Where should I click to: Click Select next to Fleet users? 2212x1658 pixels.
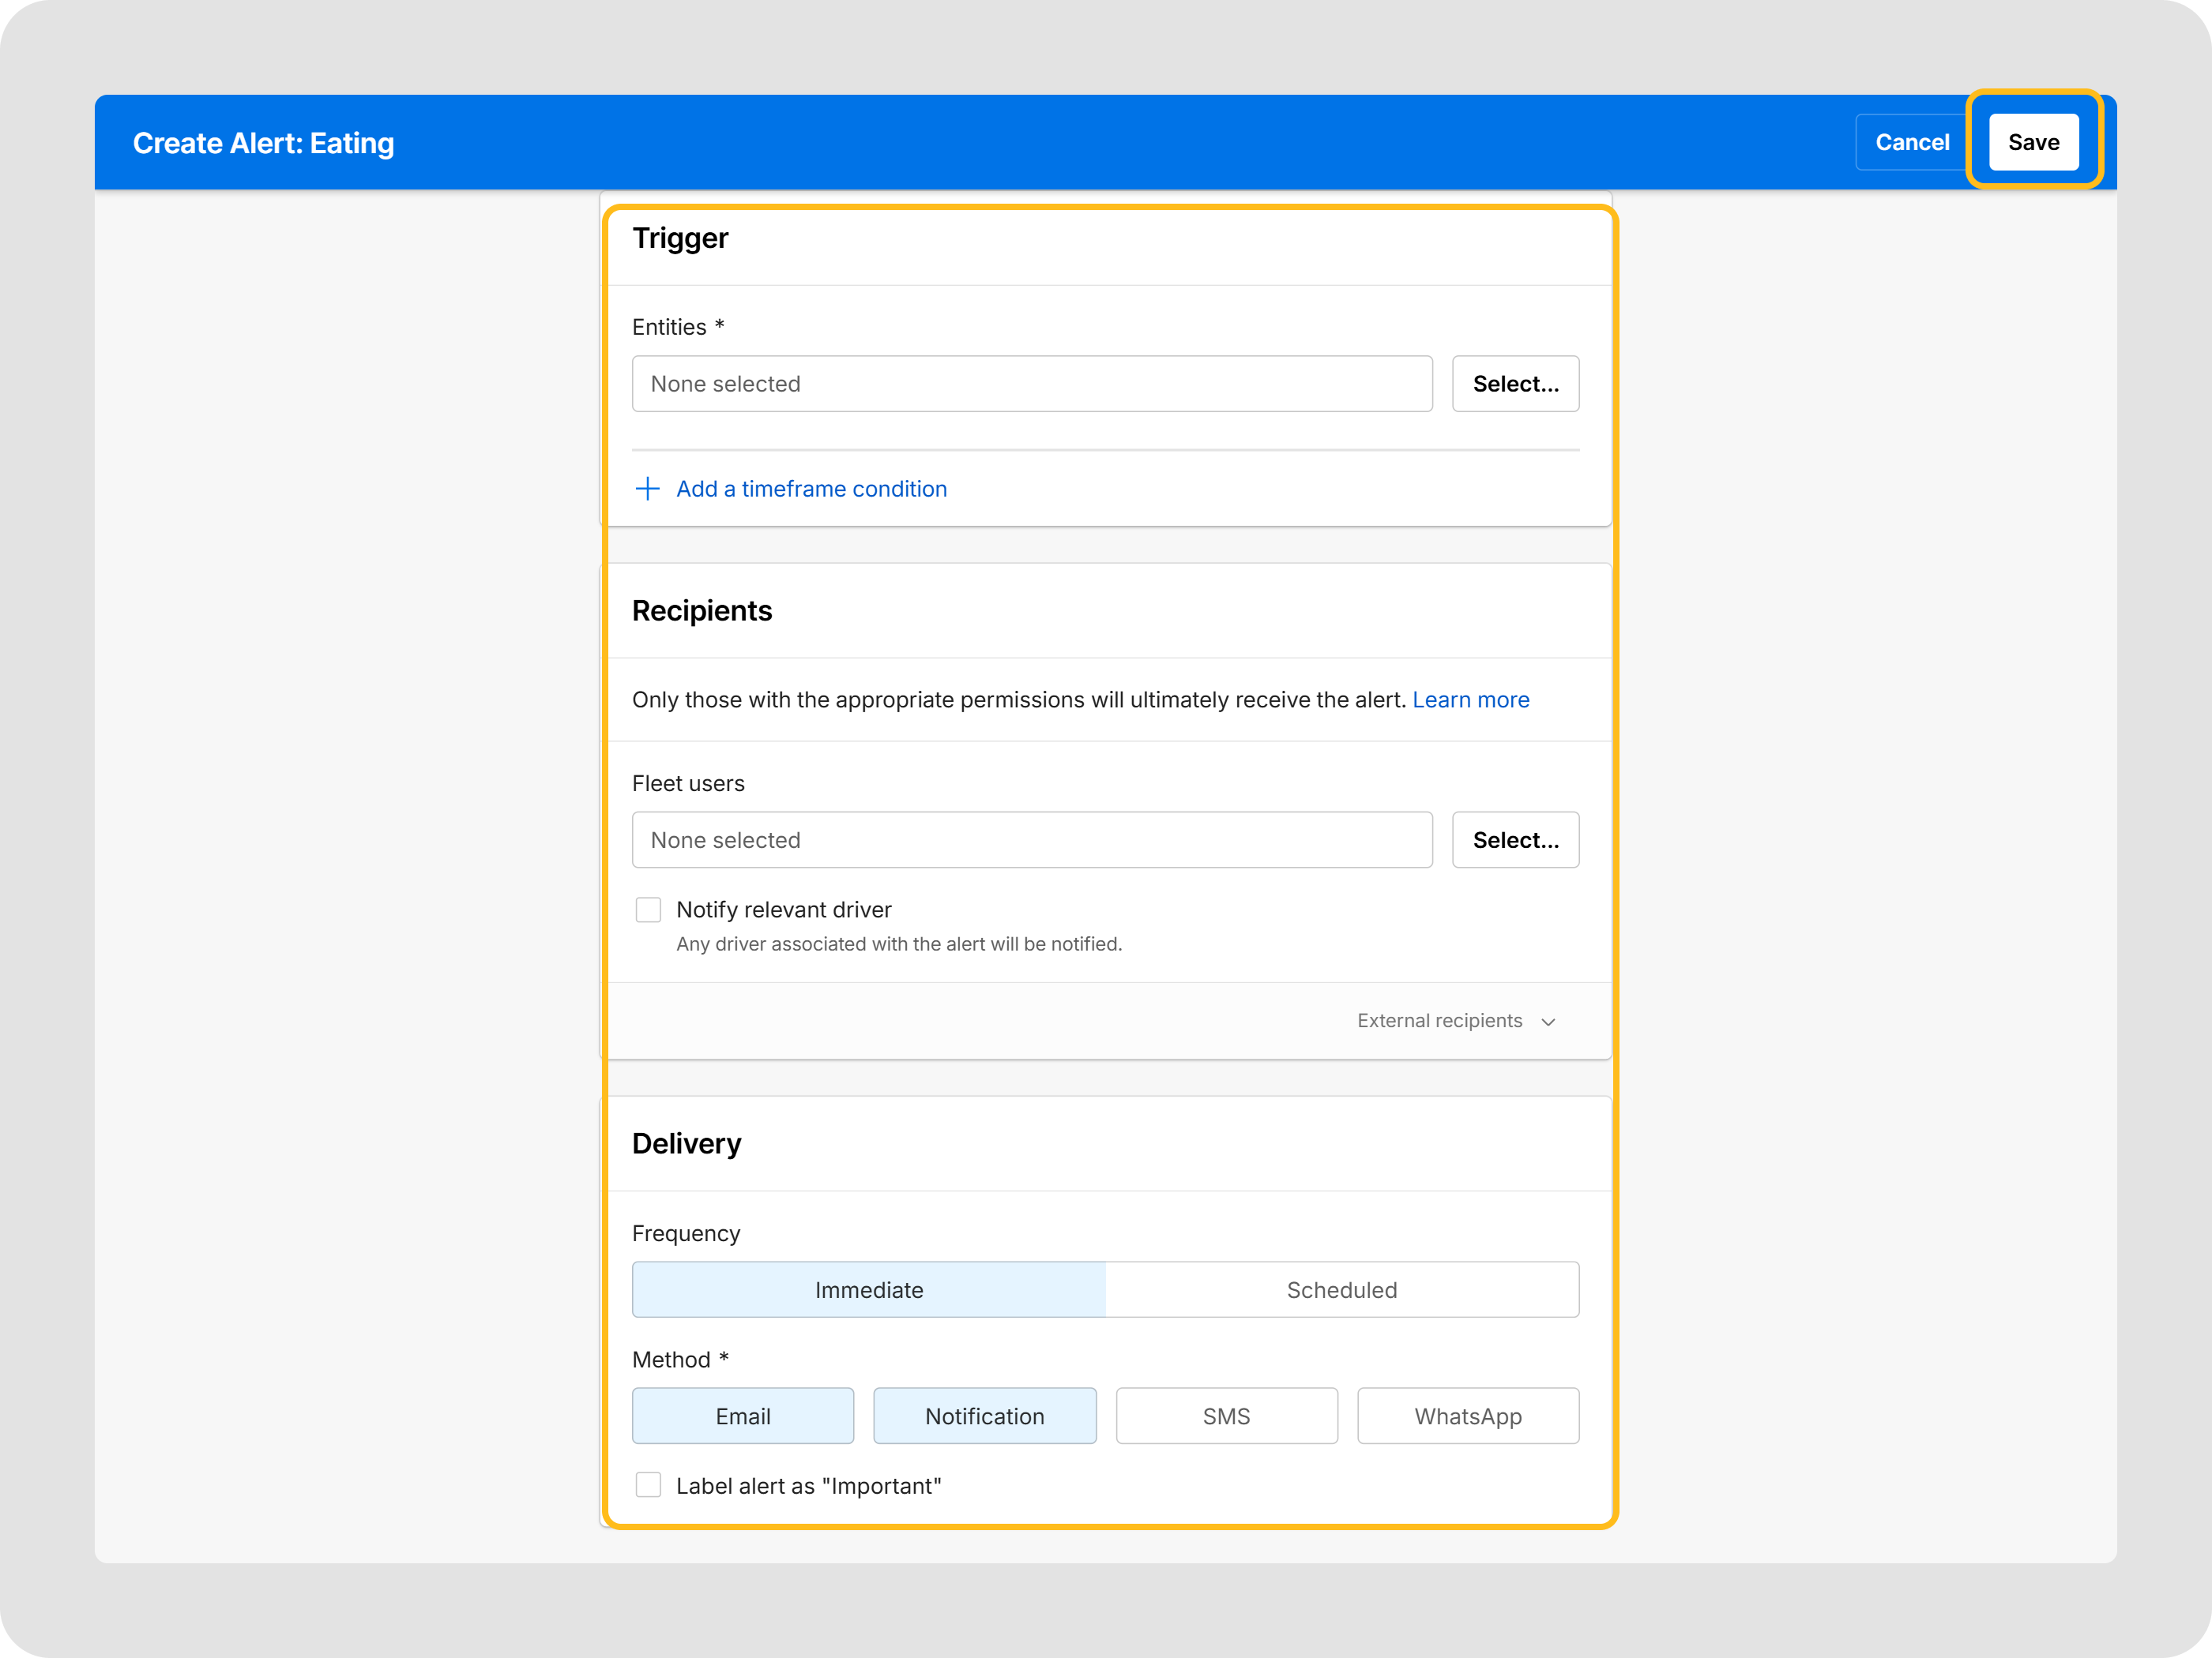coord(1515,839)
